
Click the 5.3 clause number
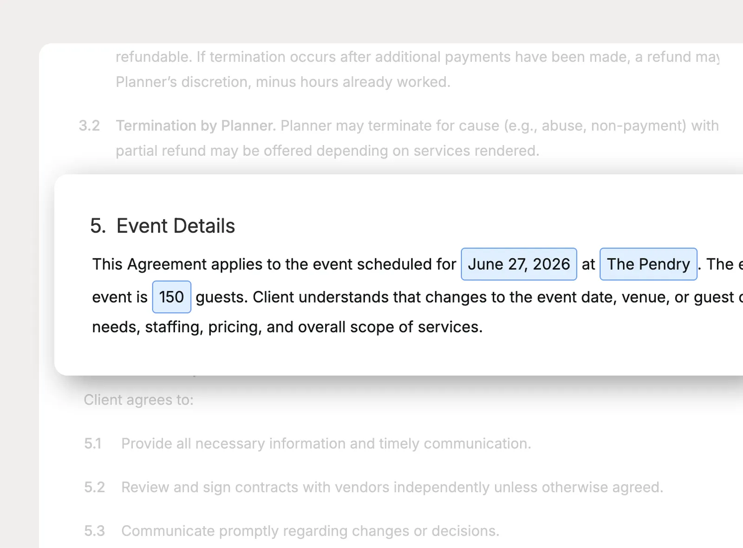pos(94,531)
